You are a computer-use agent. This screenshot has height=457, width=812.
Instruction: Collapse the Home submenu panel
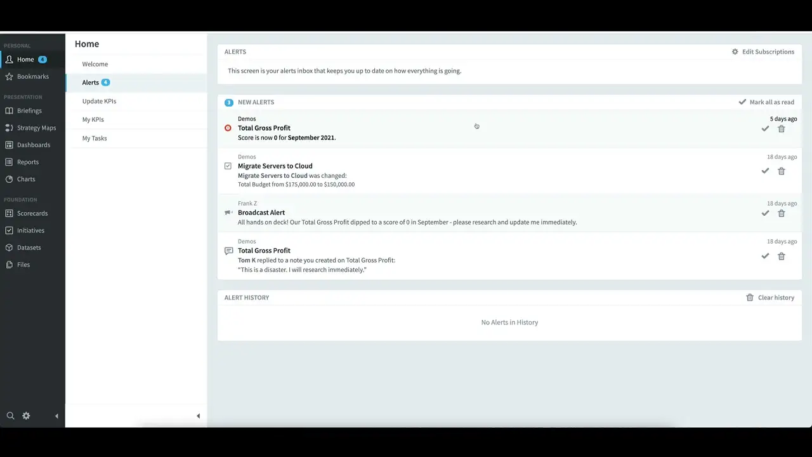click(198, 416)
